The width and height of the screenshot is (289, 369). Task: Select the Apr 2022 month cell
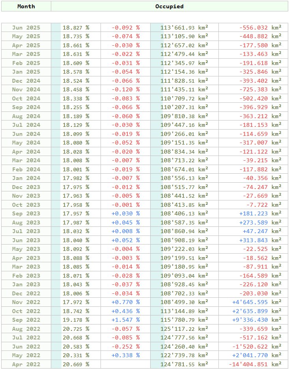(x=26, y=364)
